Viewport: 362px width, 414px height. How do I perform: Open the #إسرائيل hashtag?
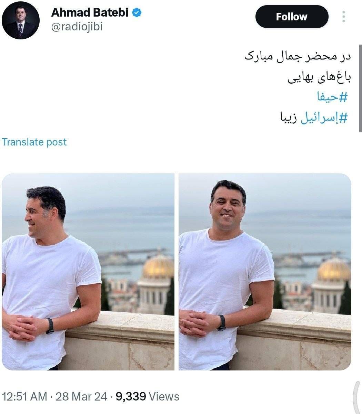click(324, 117)
